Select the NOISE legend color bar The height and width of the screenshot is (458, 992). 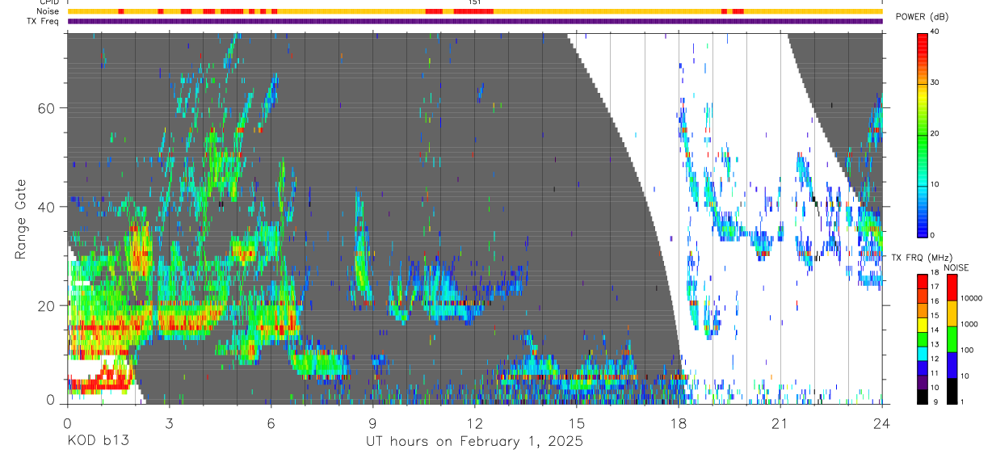[952, 338]
